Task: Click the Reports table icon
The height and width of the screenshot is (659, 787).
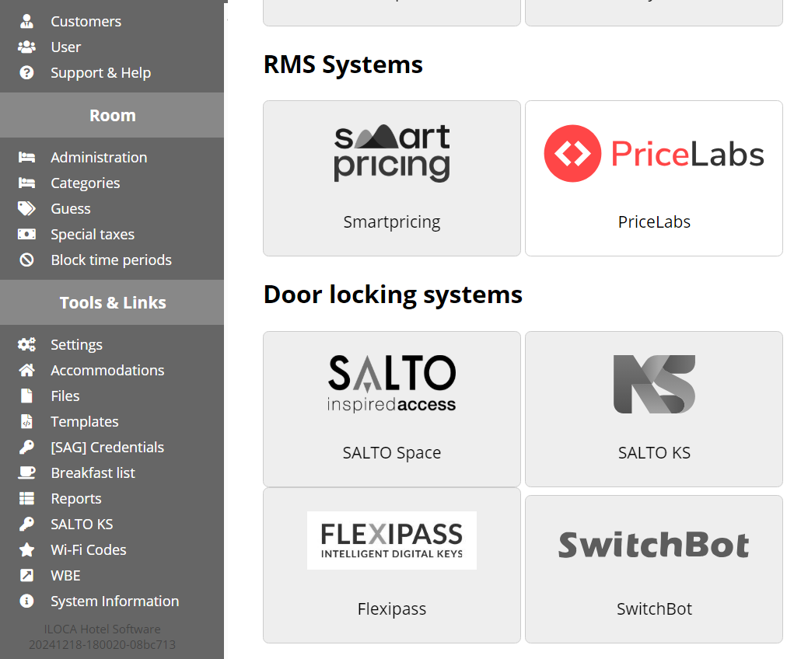Action: [x=26, y=498]
